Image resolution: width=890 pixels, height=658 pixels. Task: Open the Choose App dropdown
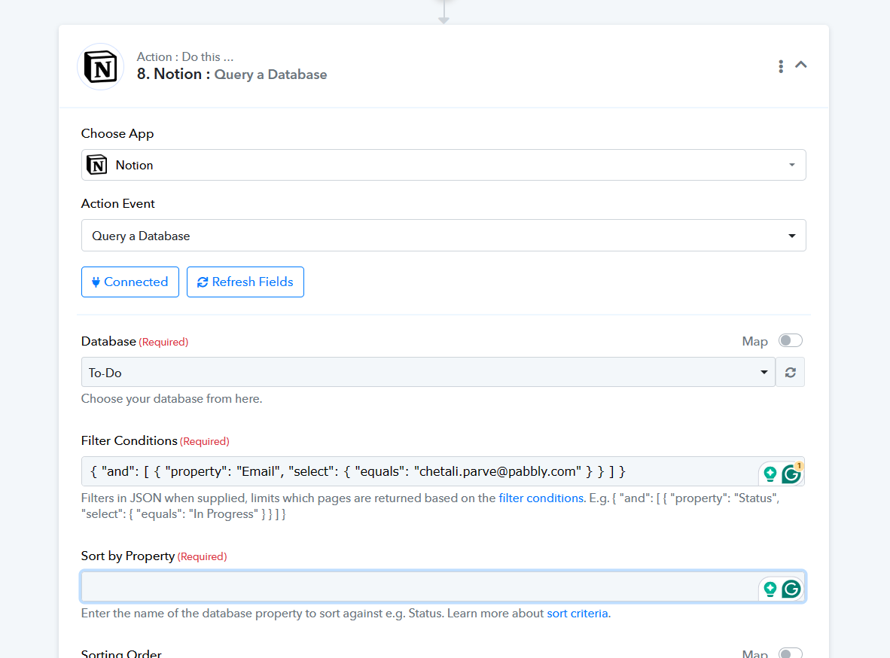tap(443, 165)
